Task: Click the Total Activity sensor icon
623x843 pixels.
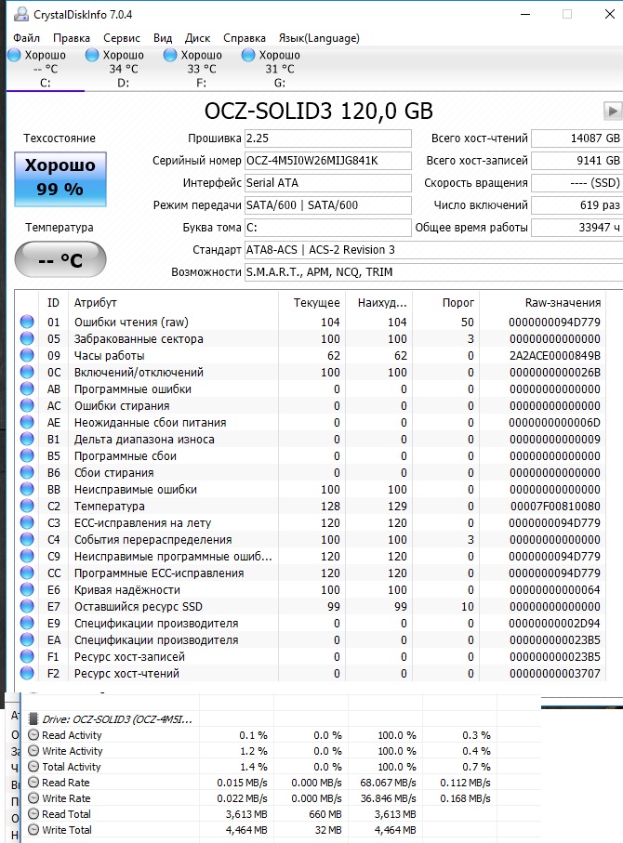Action: [x=33, y=767]
